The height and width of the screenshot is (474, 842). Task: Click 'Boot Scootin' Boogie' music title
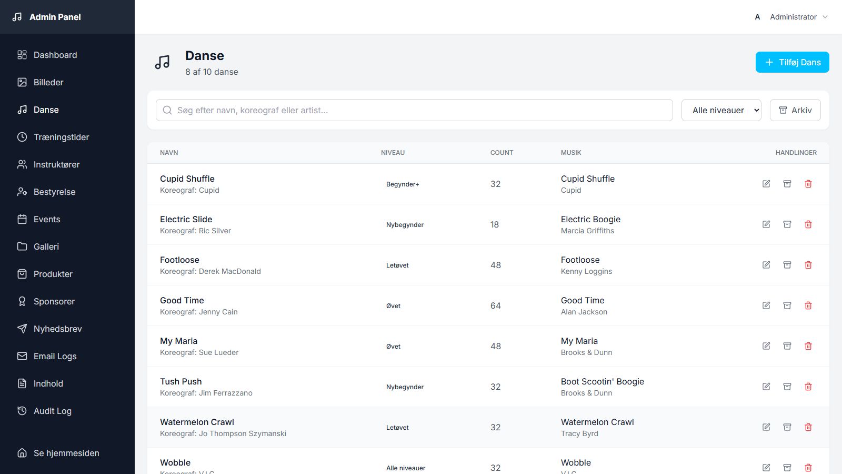click(x=602, y=381)
